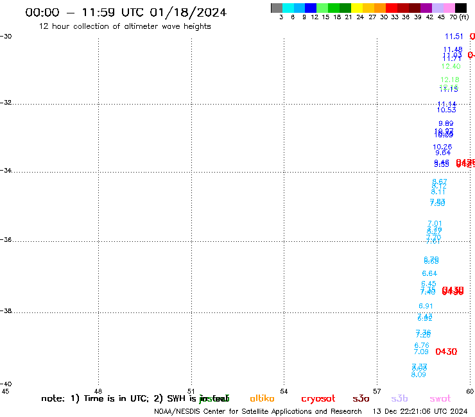This screenshot has width=475, height=417.
Task: Click the '8.11' wave height value
Action: (x=438, y=192)
